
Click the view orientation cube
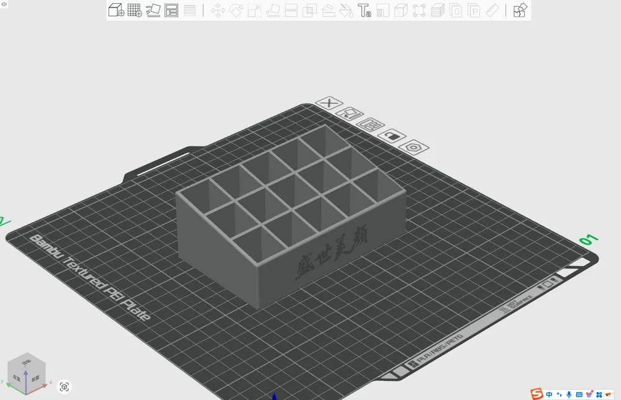tap(27, 372)
